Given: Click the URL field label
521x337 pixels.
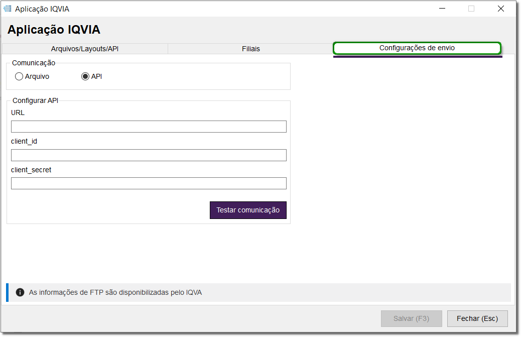Looking at the screenshot, I should coord(18,113).
